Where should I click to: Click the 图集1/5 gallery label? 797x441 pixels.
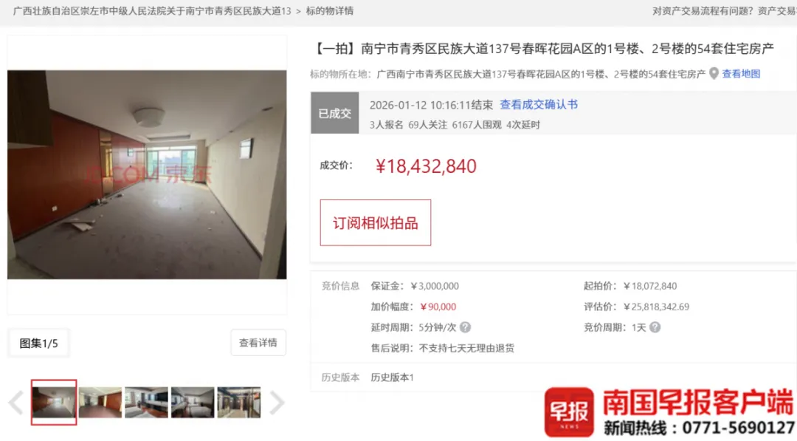[38, 343]
